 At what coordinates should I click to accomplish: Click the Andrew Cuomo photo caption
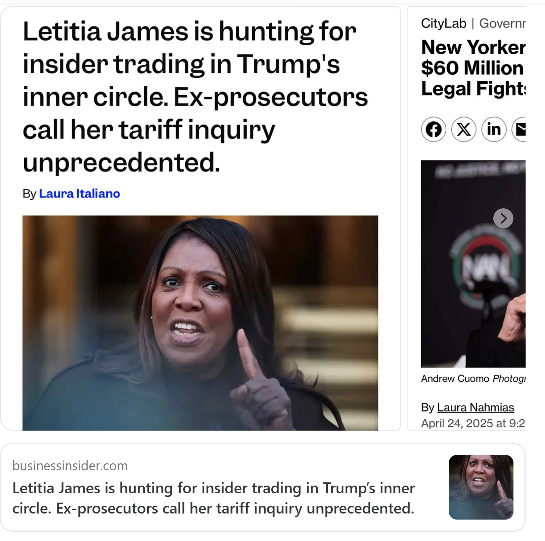tap(473, 378)
